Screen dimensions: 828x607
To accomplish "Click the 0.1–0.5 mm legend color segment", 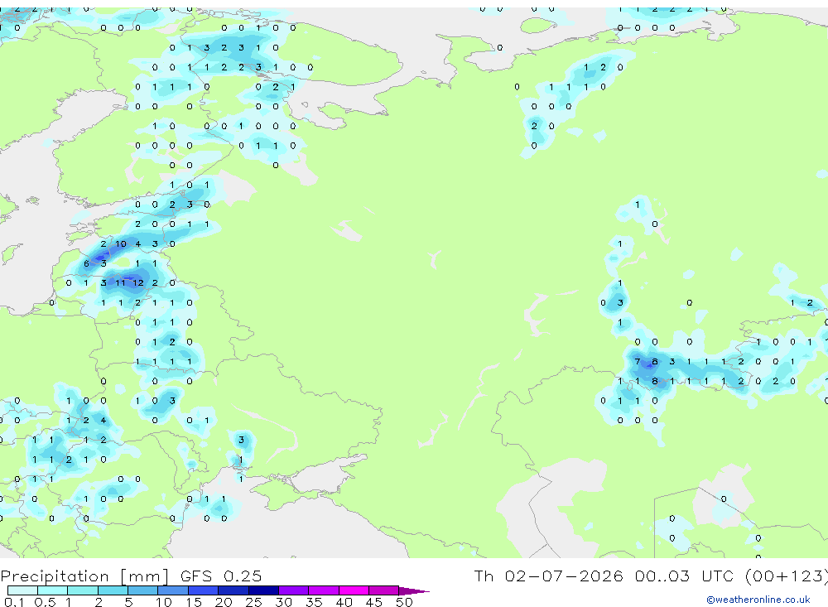I will [x=22, y=590].
